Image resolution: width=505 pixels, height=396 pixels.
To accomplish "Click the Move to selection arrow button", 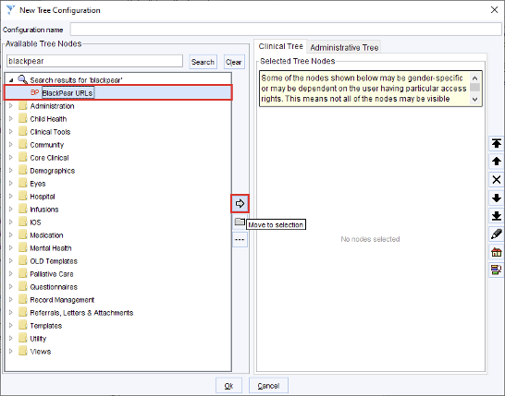I will coord(240,203).
